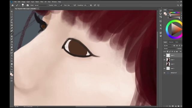The height and width of the screenshot is (108, 192).
Task: Hide the Background layer
Action: click(164, 73)
